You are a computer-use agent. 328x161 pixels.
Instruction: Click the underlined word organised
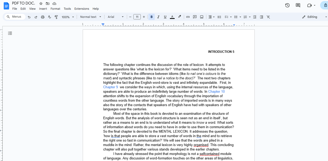click(201, 145)
